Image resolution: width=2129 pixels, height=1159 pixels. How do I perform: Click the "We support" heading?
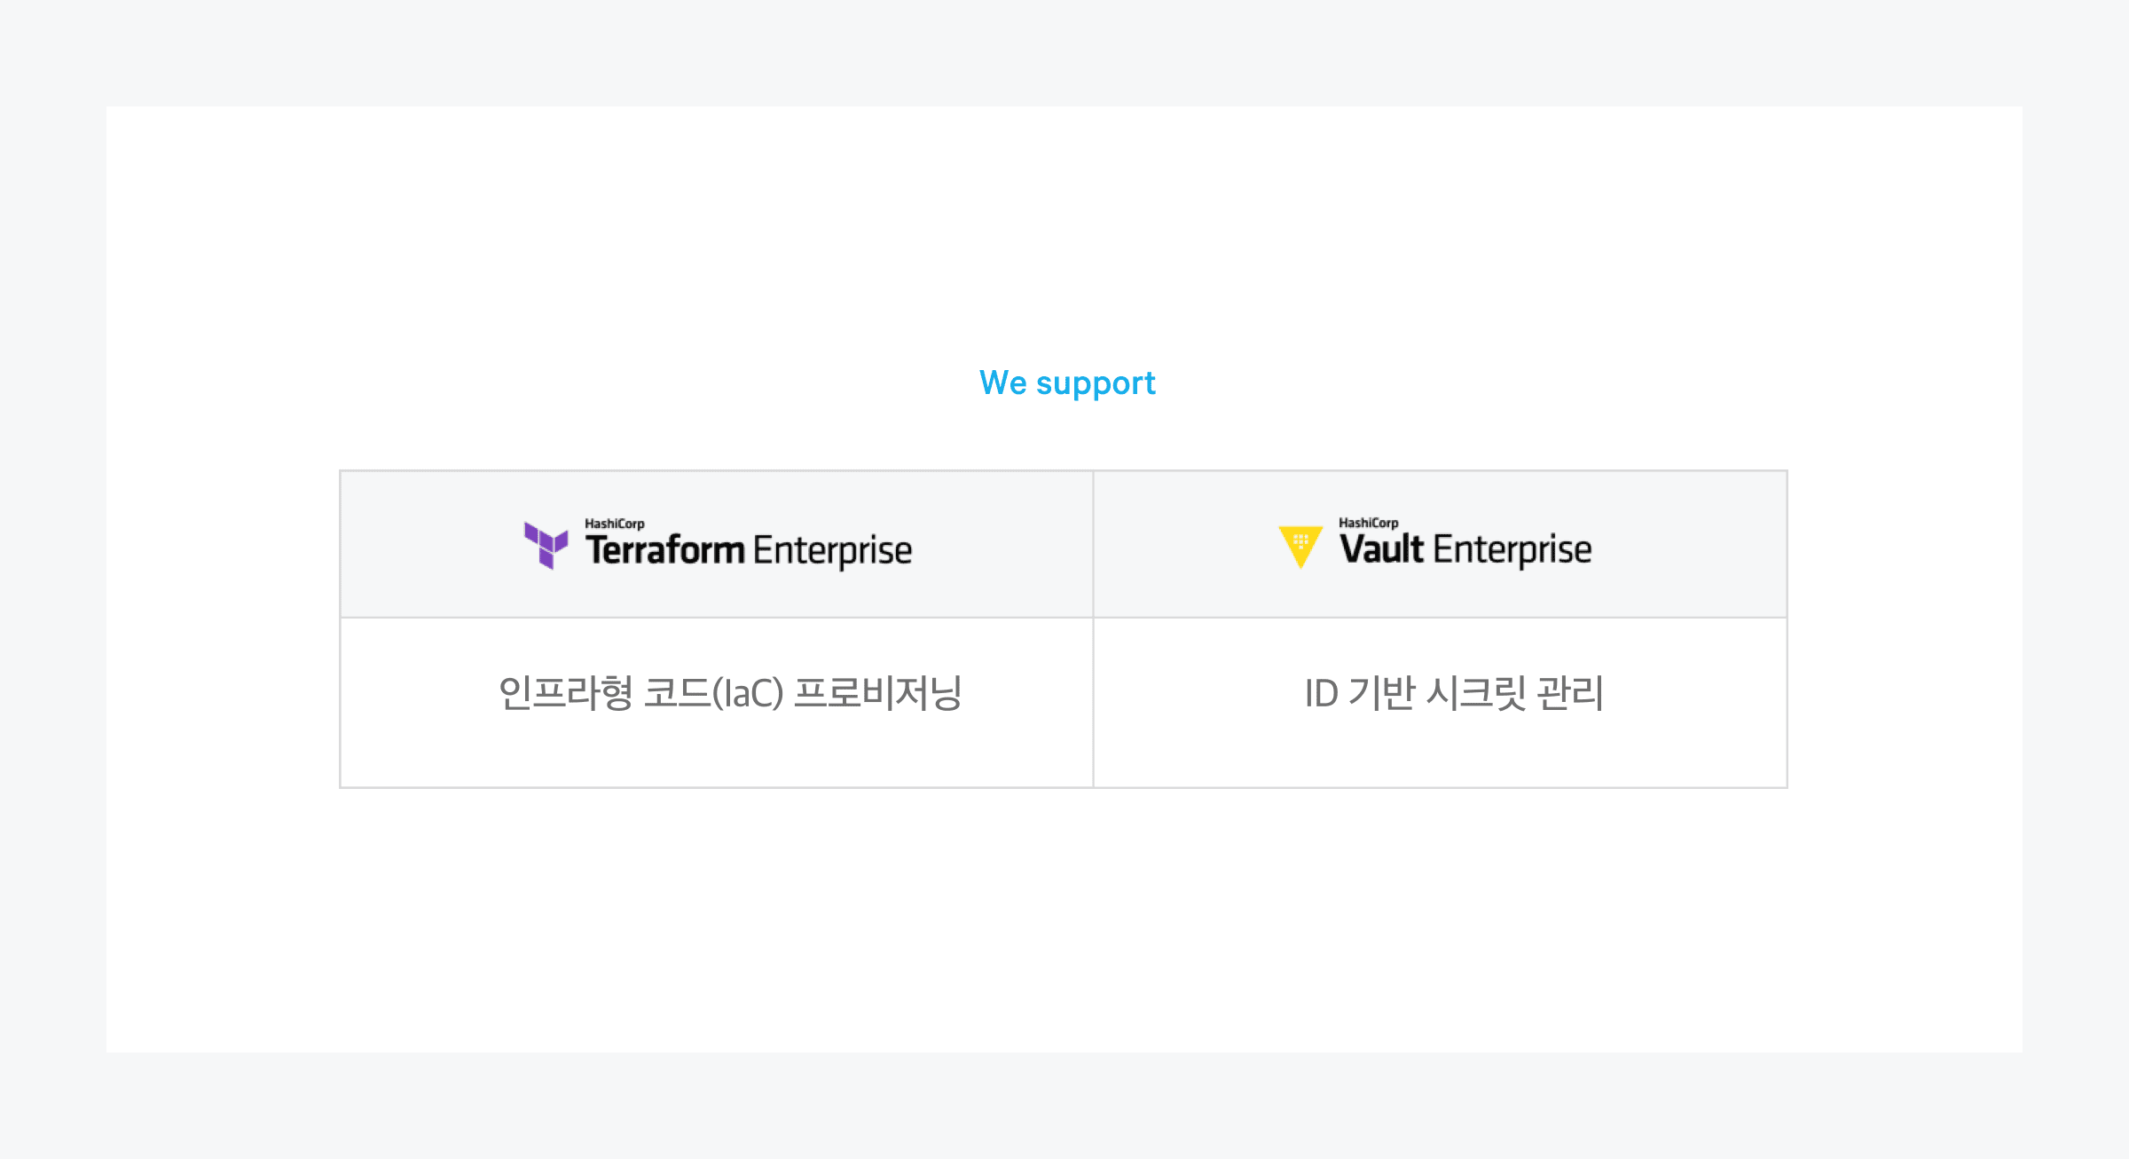click(x=1067, y=383)
